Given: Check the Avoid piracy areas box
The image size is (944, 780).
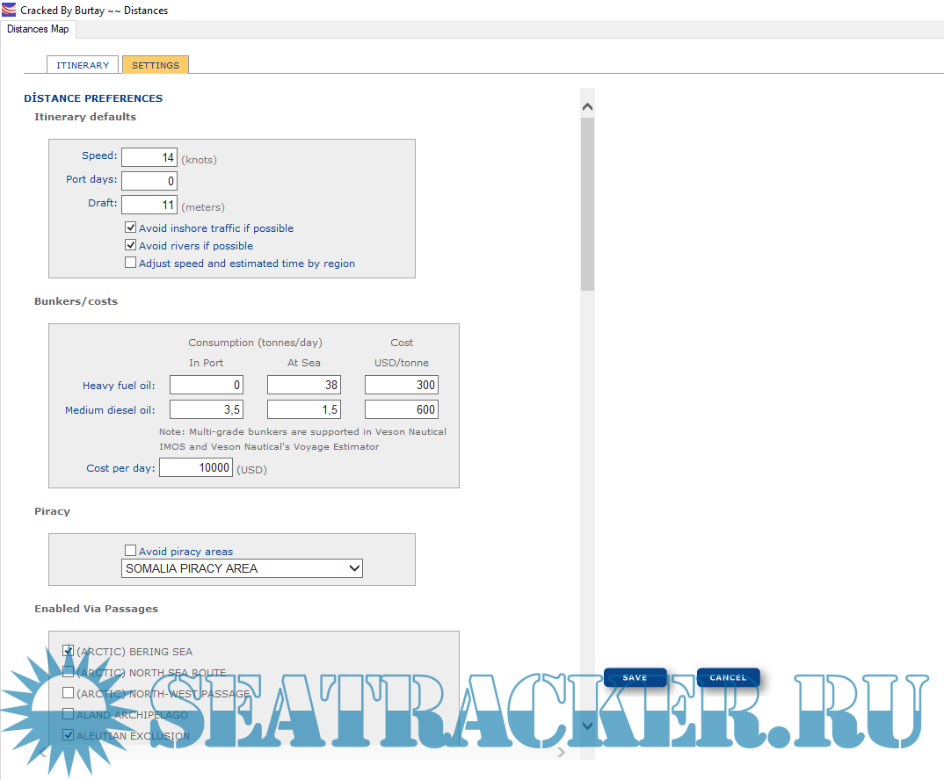Looking at the screenshot, I should (131, 551).
